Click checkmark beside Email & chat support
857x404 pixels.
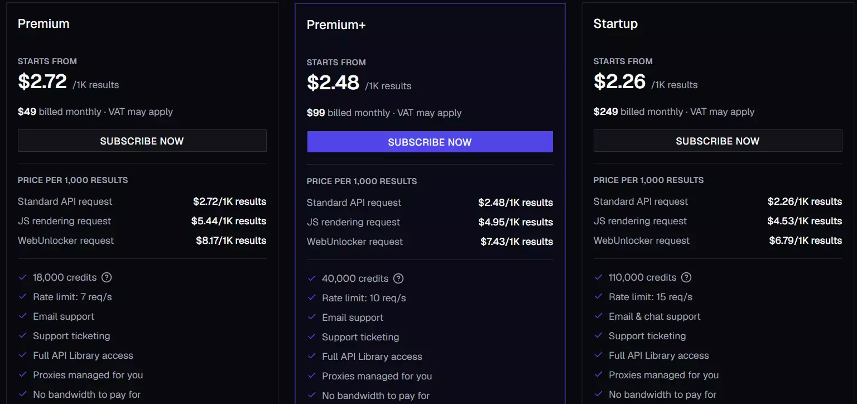click(599, 316)
